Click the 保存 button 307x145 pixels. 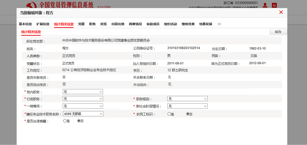(x=278, y=32)
